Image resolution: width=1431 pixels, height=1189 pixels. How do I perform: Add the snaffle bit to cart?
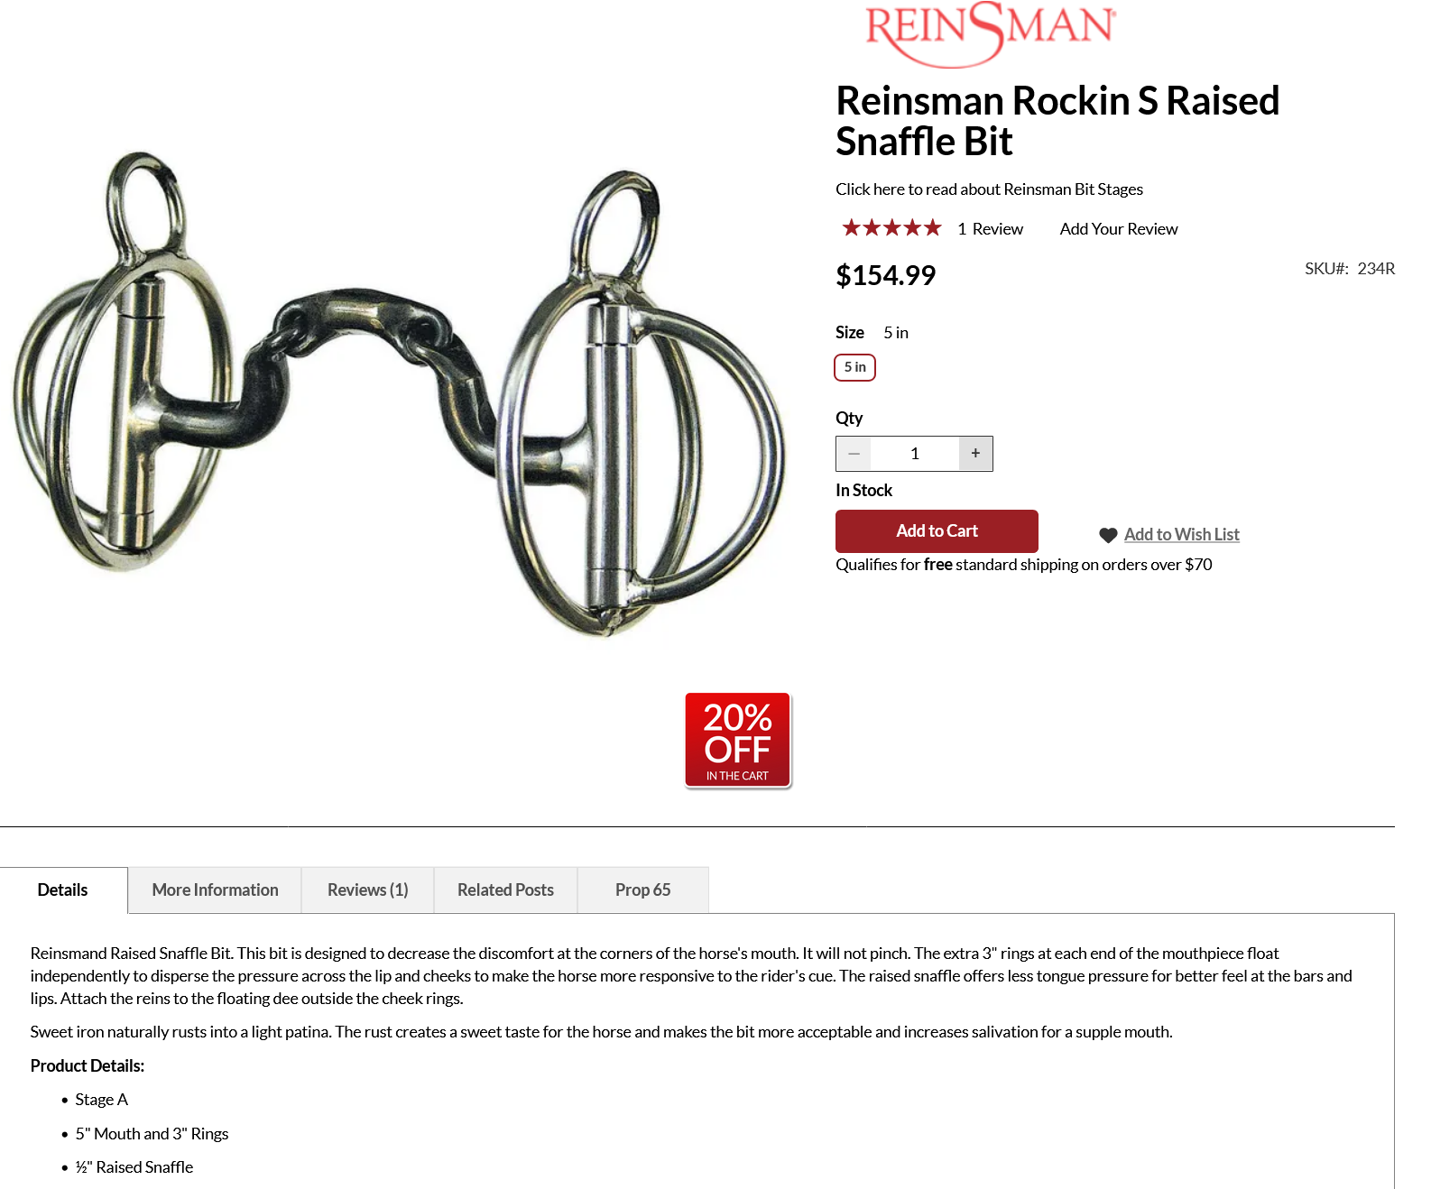click(937, 531)
